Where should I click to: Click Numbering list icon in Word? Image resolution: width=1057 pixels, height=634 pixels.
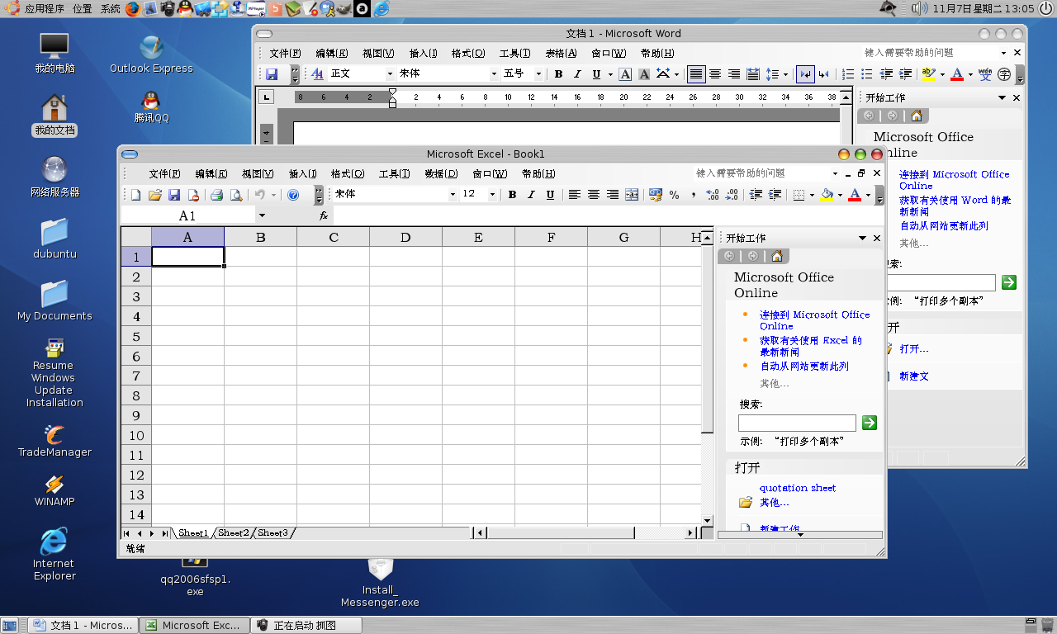[x=848, y=74]
